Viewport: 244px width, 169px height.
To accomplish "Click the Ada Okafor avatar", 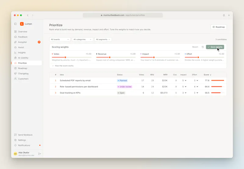I will (16, 154).
